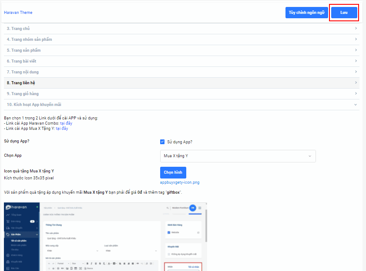
Task: Open the Mua X Tặng Y install link tại đây
Action: point(62,129)
